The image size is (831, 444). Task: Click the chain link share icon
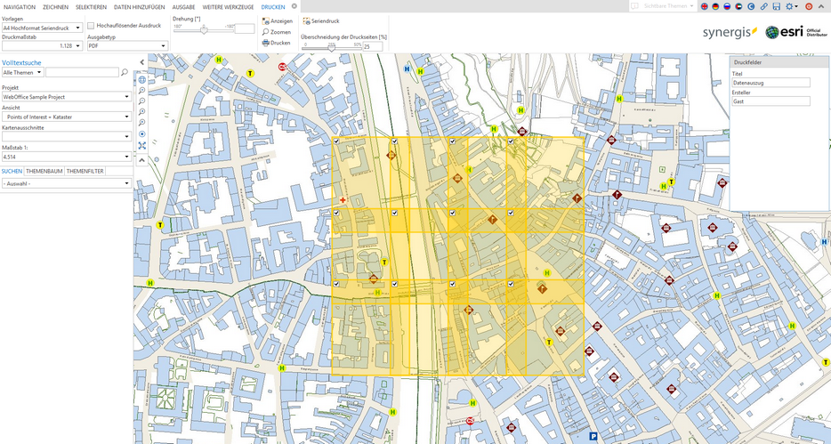(764, 7)
